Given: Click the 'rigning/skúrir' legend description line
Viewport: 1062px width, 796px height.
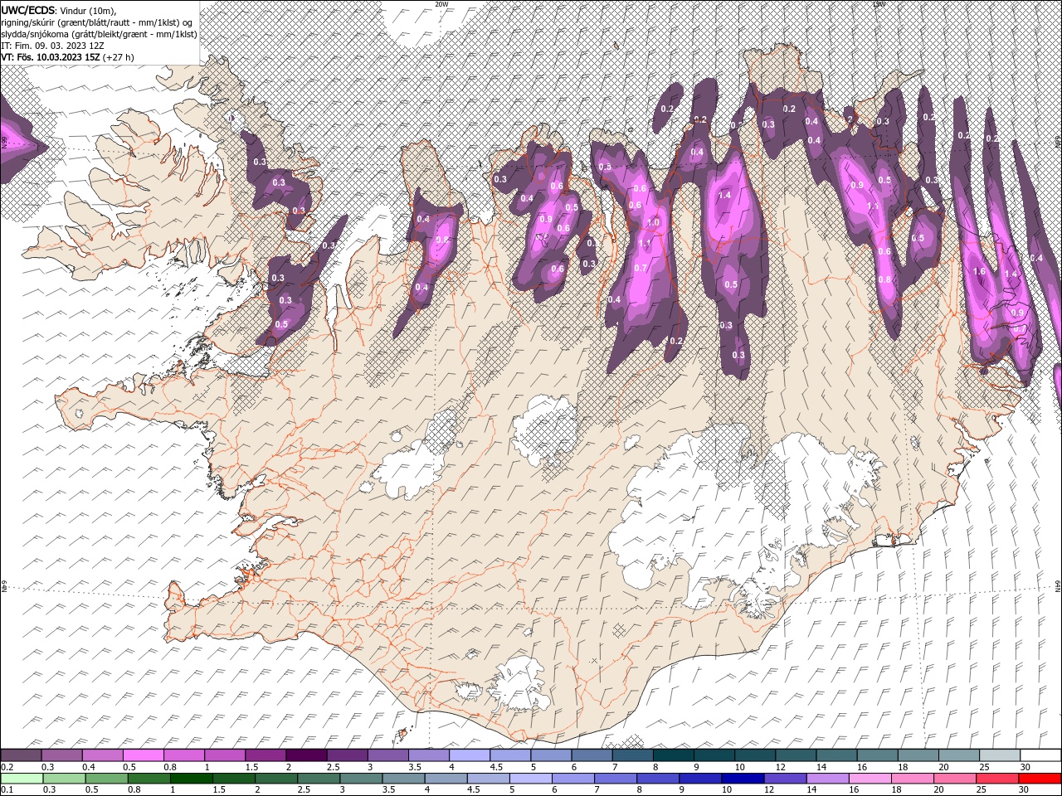Looking at the screenshot, I should pos(96,22).
